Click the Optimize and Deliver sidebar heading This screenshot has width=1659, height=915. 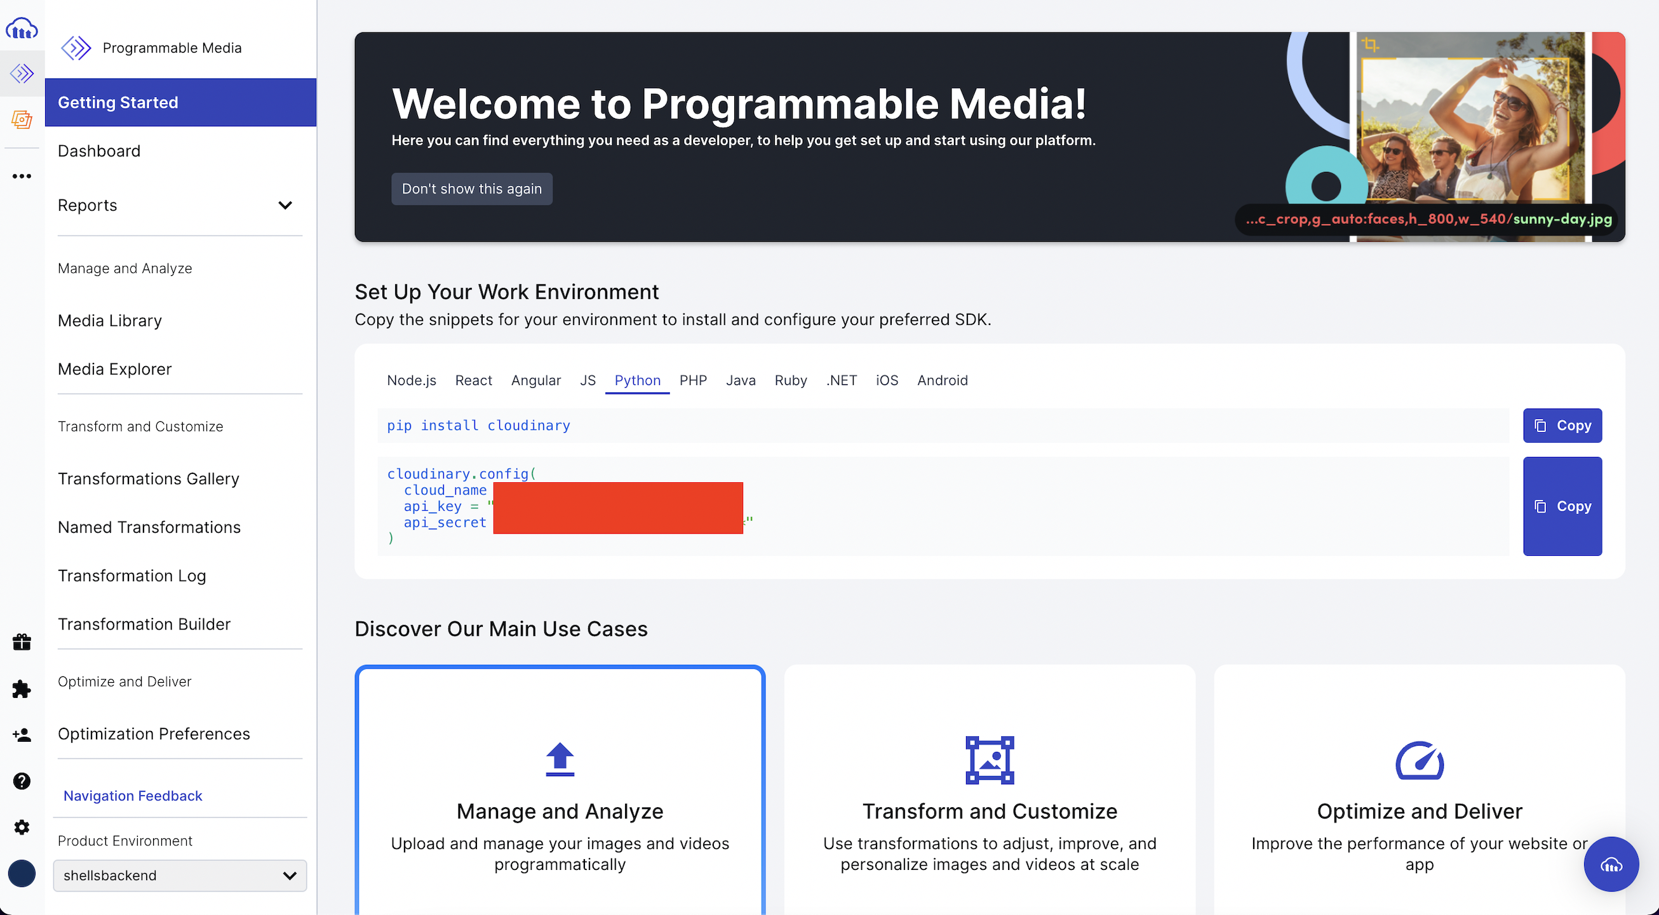(124, 681)
